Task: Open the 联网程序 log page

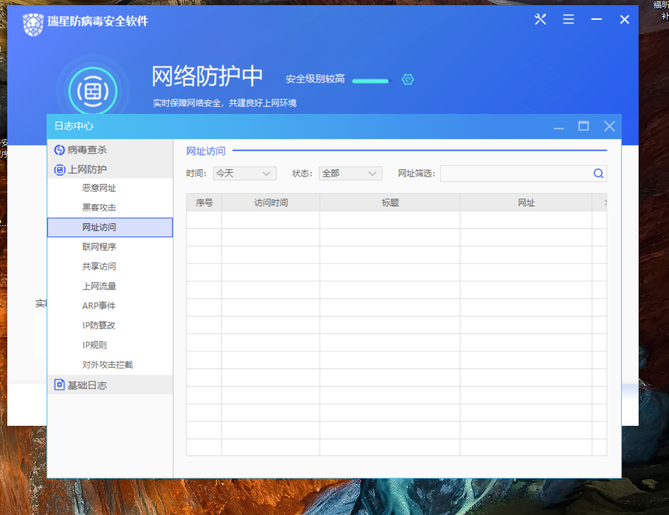Action: (x=99, y=247)
